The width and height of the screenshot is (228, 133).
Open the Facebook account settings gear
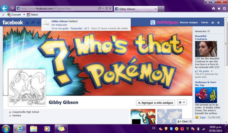[x=218, y=23]
